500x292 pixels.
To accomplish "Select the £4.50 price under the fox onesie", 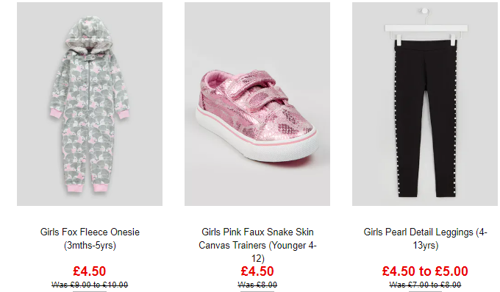I will (x=90, y=271).
